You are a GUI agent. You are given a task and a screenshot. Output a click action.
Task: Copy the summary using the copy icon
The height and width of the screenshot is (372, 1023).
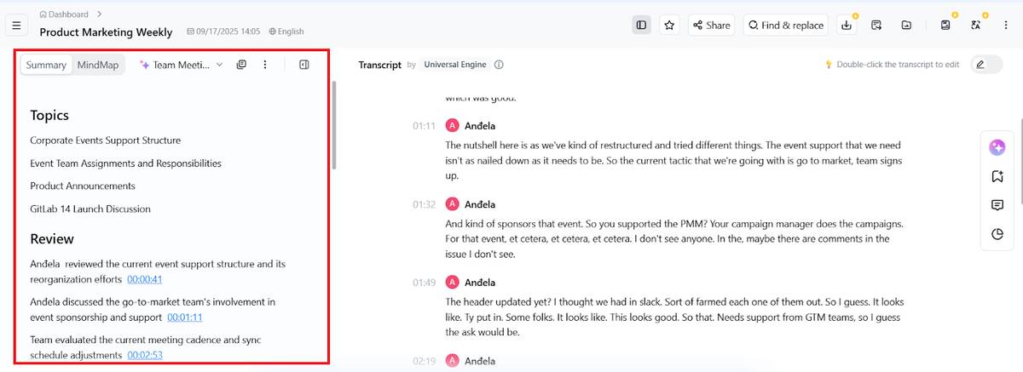[241, 65]
